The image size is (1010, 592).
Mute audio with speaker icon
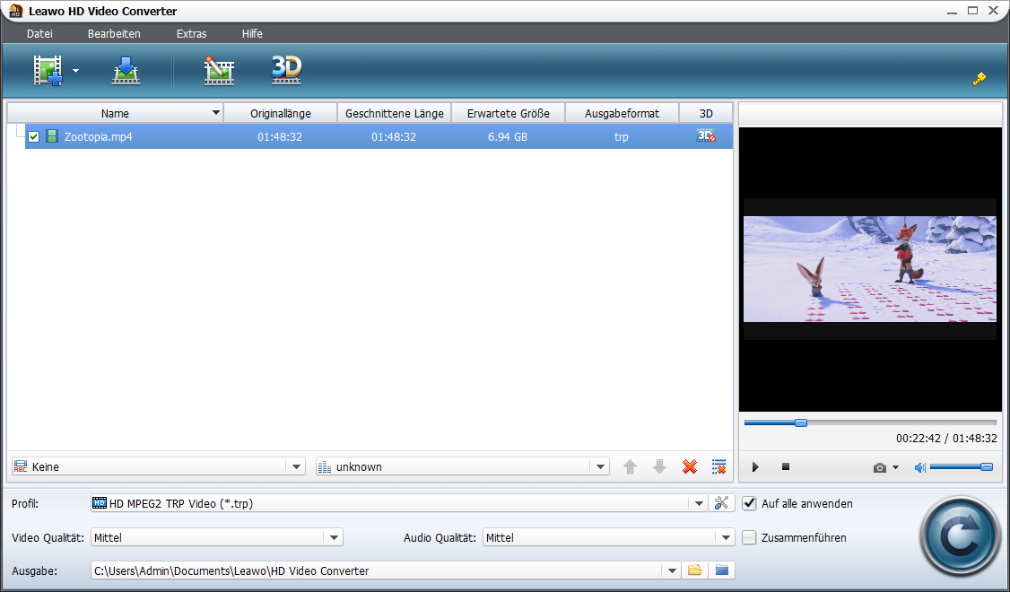pyautogui.click(x=919, y=467)
